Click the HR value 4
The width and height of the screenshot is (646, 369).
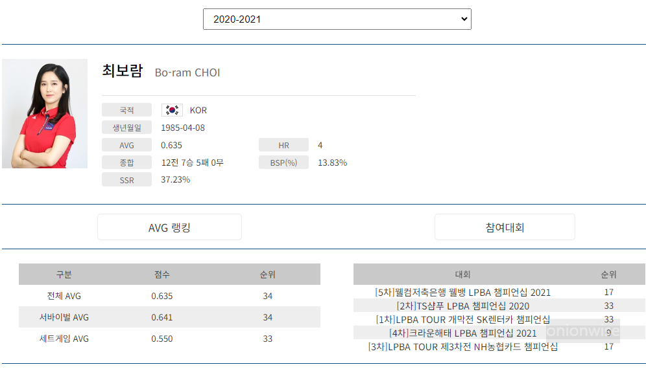pos(320,145)
